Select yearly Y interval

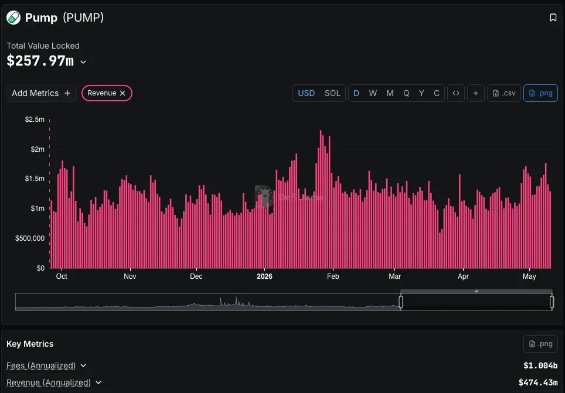421,93
